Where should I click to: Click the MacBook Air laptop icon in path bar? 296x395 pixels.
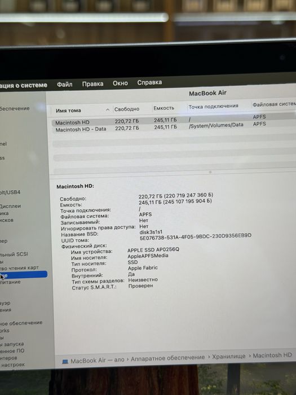(65, 362)
